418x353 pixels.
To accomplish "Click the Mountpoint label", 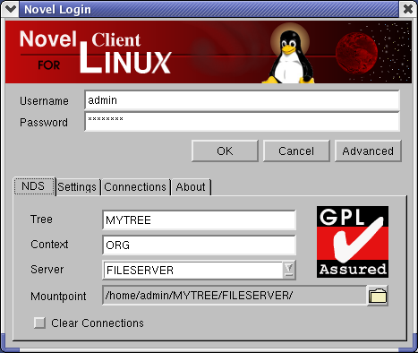I will 58,297.
